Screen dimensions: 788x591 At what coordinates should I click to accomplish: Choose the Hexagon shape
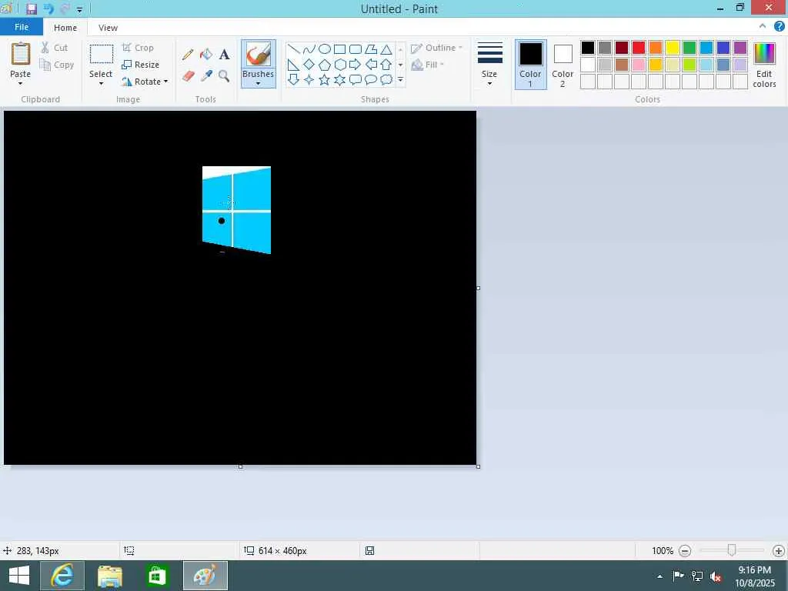(339, 65)
